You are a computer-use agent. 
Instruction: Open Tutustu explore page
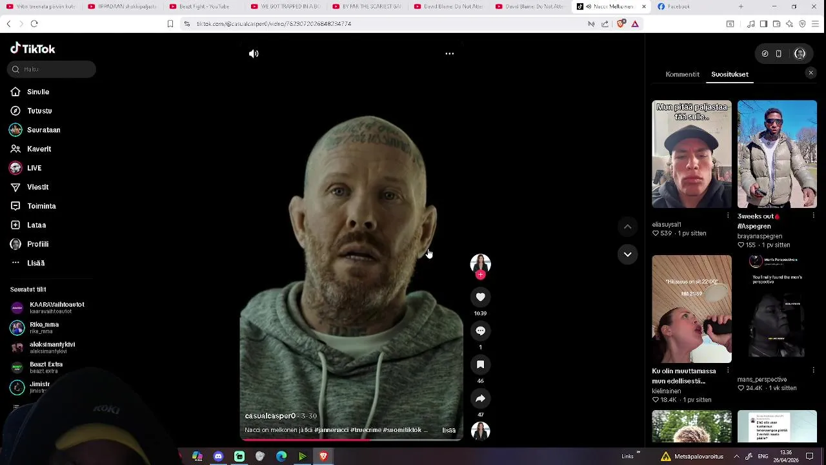pyautogui.click(x=39, y=111)
